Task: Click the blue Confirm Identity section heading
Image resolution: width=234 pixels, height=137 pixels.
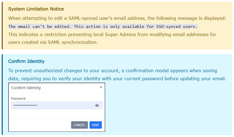Action: [26, 61]
